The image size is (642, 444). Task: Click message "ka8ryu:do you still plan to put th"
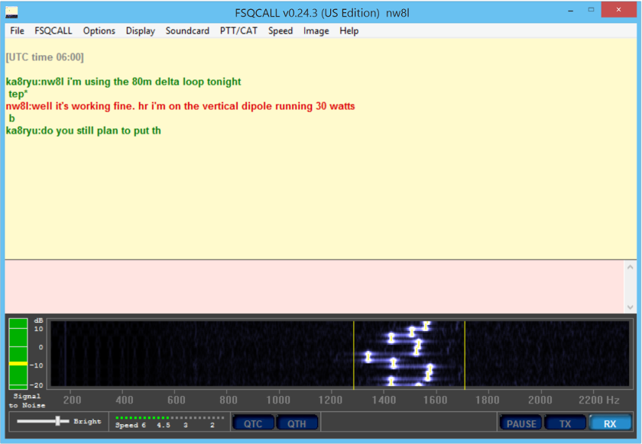(x=83, y=130)
